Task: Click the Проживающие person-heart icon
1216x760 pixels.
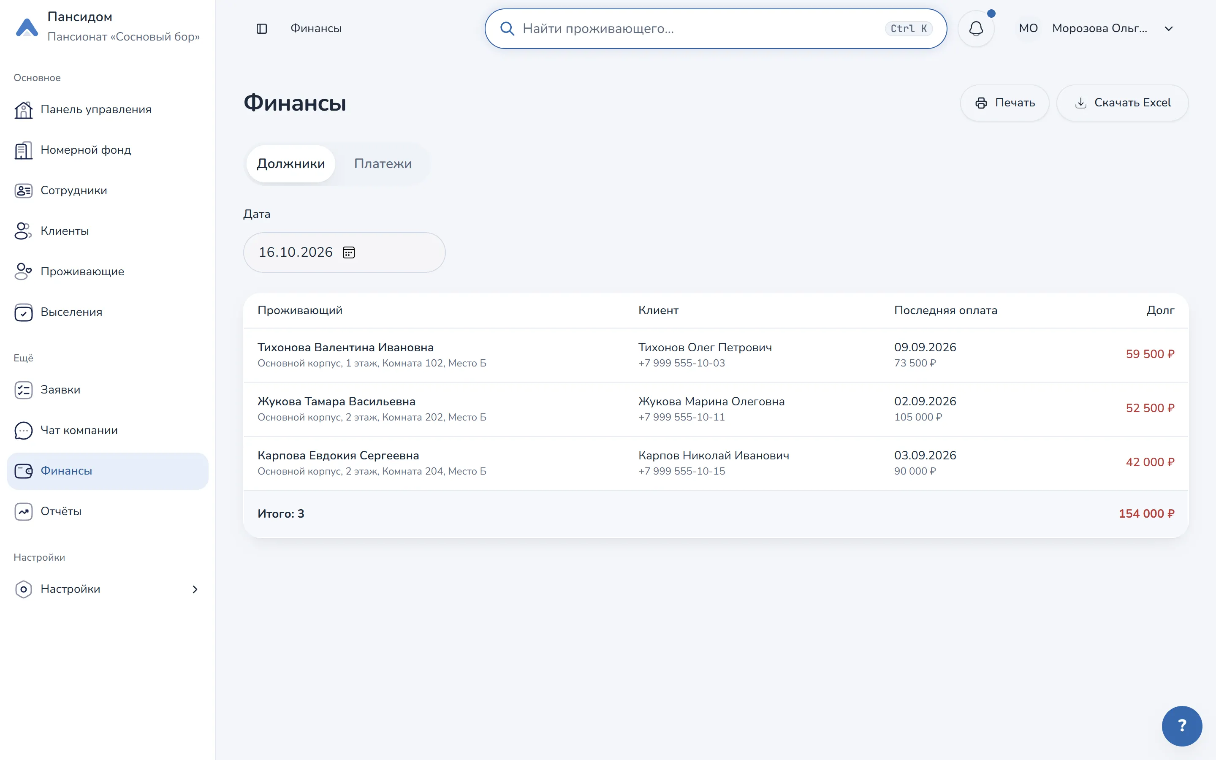Action: click(23, 271)
